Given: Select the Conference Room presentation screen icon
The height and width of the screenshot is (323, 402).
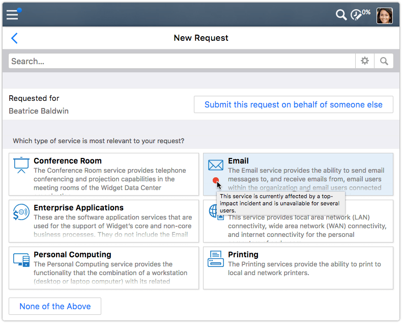Looking at the screenshot, I should 21,165.
